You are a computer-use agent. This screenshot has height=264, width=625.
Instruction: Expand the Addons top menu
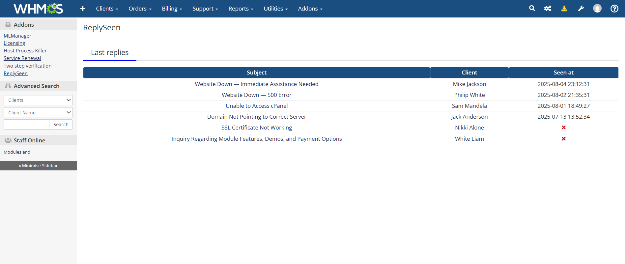[x=310, y=9]
